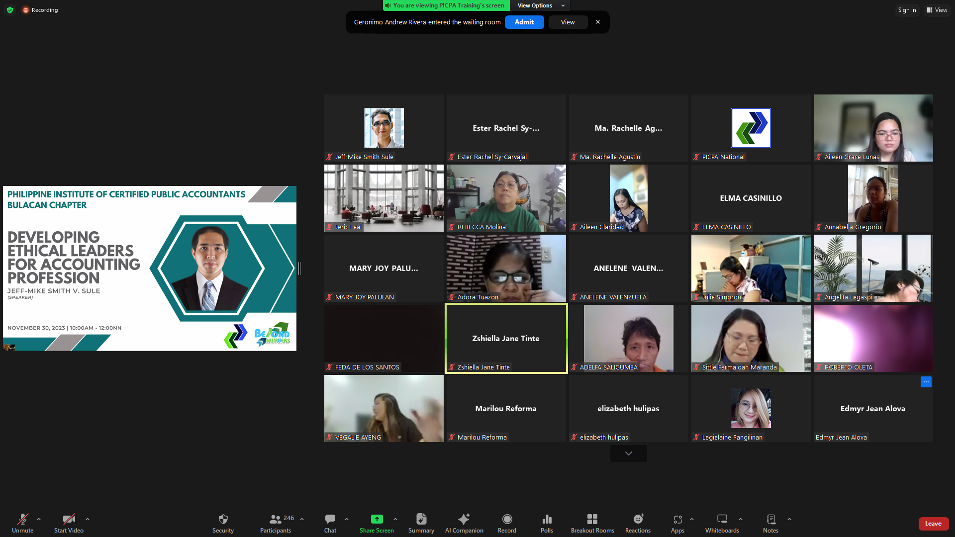Open the Security shield icon
This screenshot has height=537, width=955.
click(x=223, y=519)
